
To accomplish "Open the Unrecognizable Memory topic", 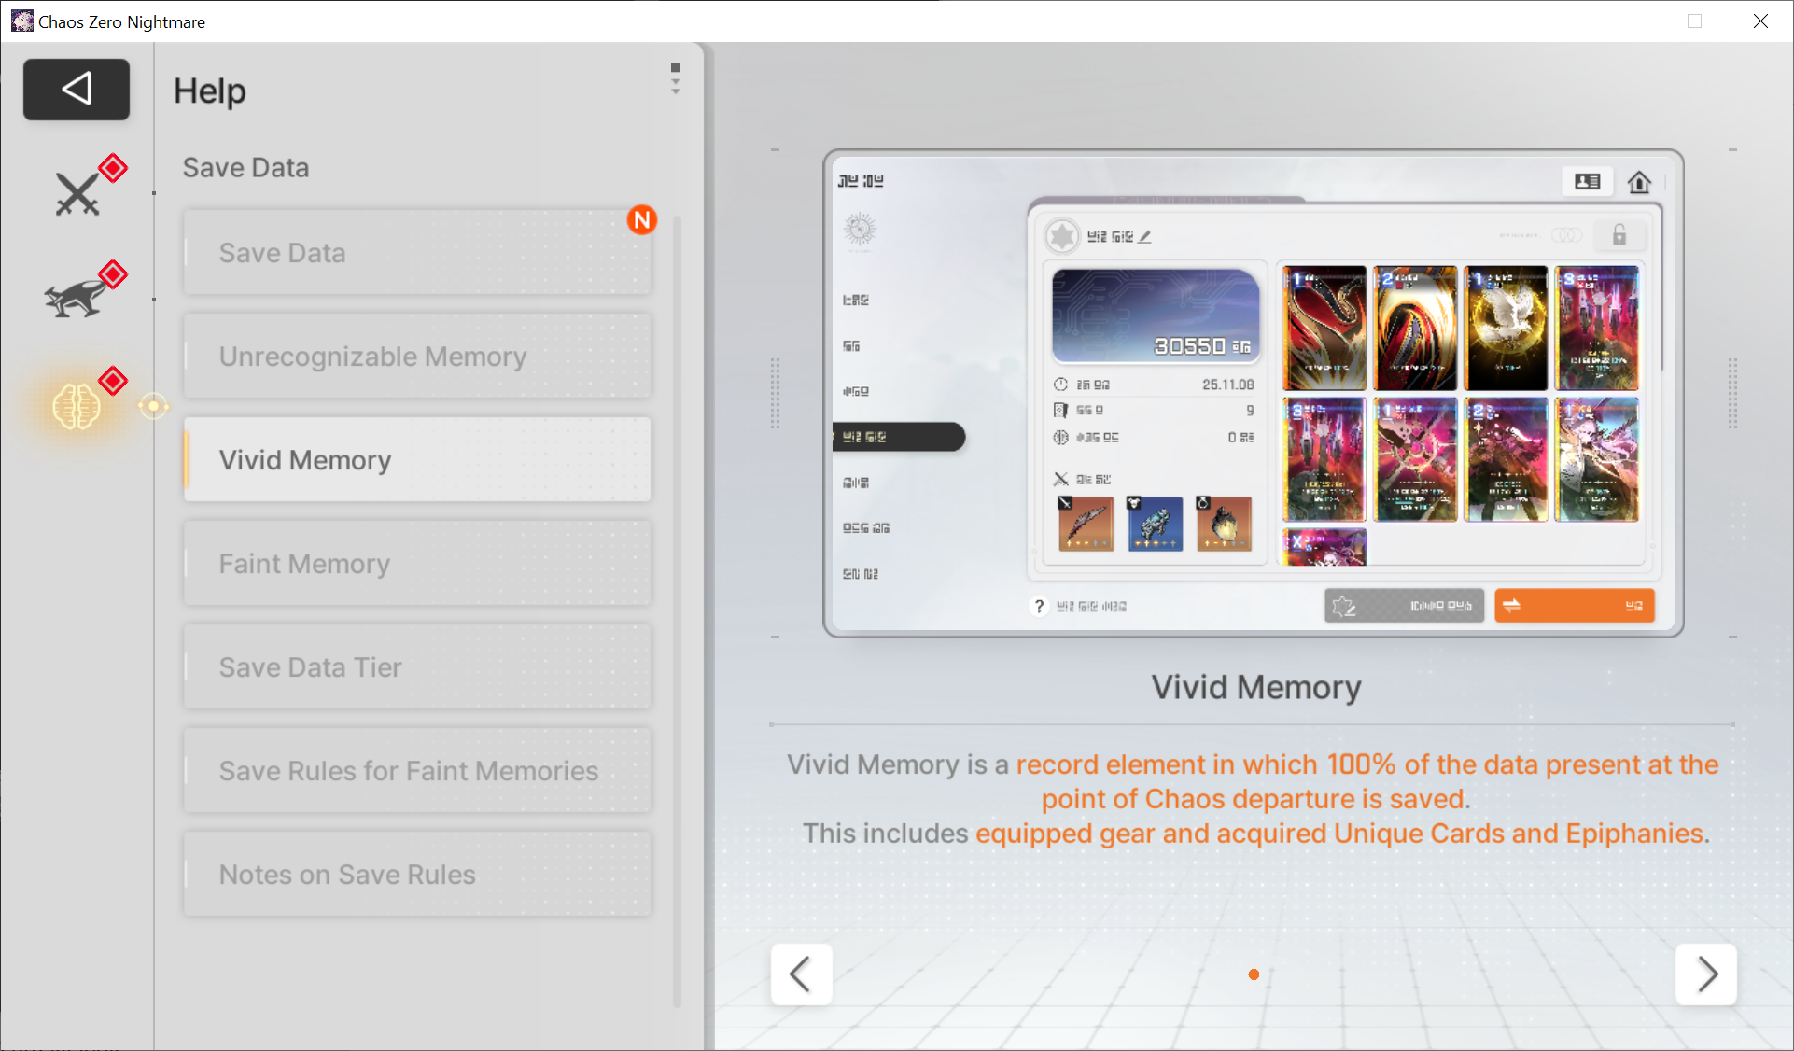I will click(417, 357).
